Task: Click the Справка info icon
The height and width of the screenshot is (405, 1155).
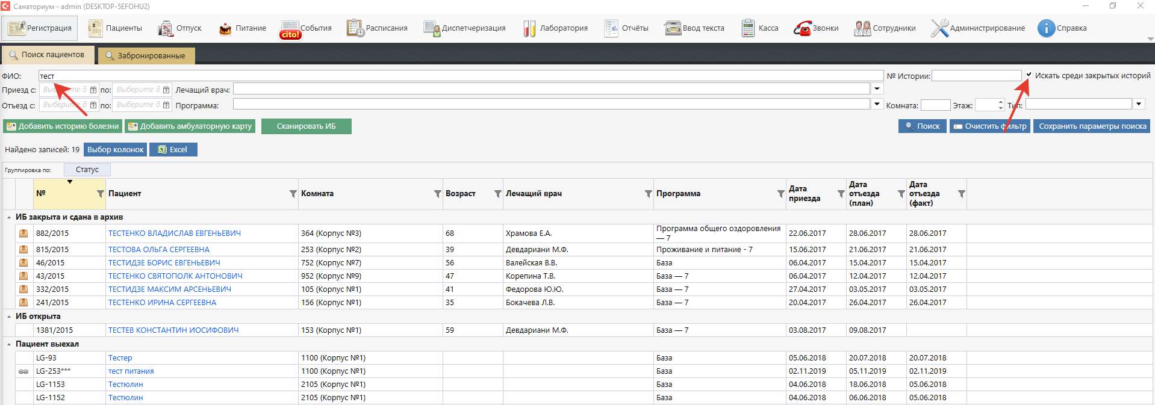Action: (1046, 28)
